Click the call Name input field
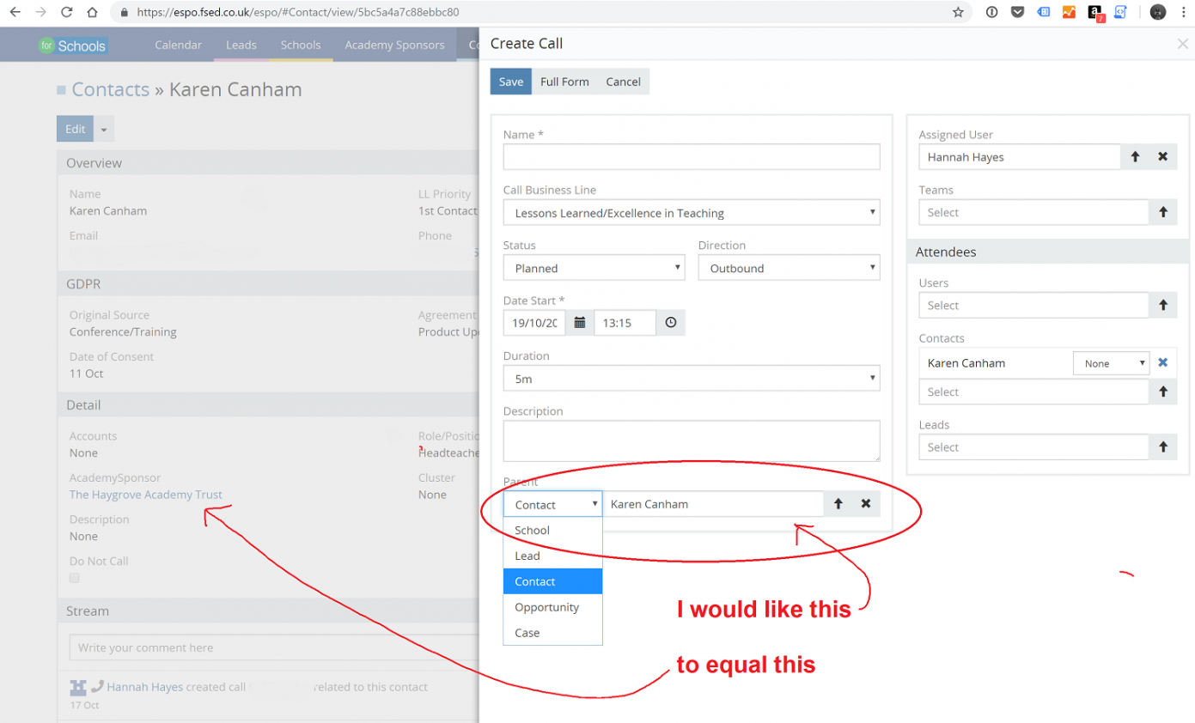Image resolution: width=1195 pixels, height=723 pixels. coord(692,157)
